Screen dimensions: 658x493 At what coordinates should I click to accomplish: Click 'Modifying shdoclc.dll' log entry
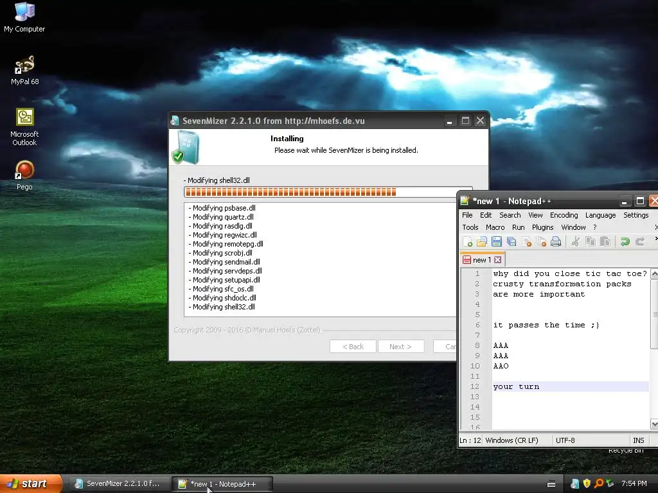(222, 298)
